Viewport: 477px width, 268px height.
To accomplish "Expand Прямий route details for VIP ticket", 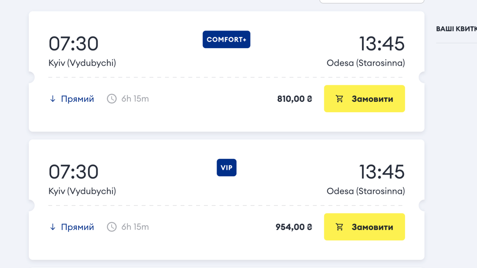I will (77, 227).
